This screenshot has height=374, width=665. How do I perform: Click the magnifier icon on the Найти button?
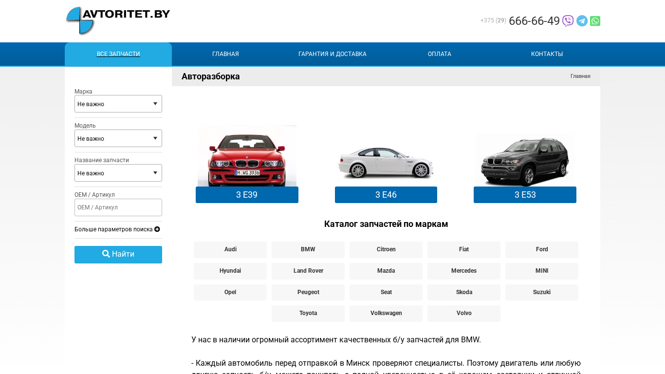point(106,254)
